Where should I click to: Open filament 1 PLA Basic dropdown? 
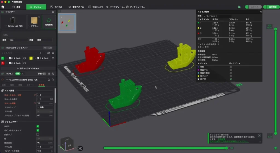(14, 58)
